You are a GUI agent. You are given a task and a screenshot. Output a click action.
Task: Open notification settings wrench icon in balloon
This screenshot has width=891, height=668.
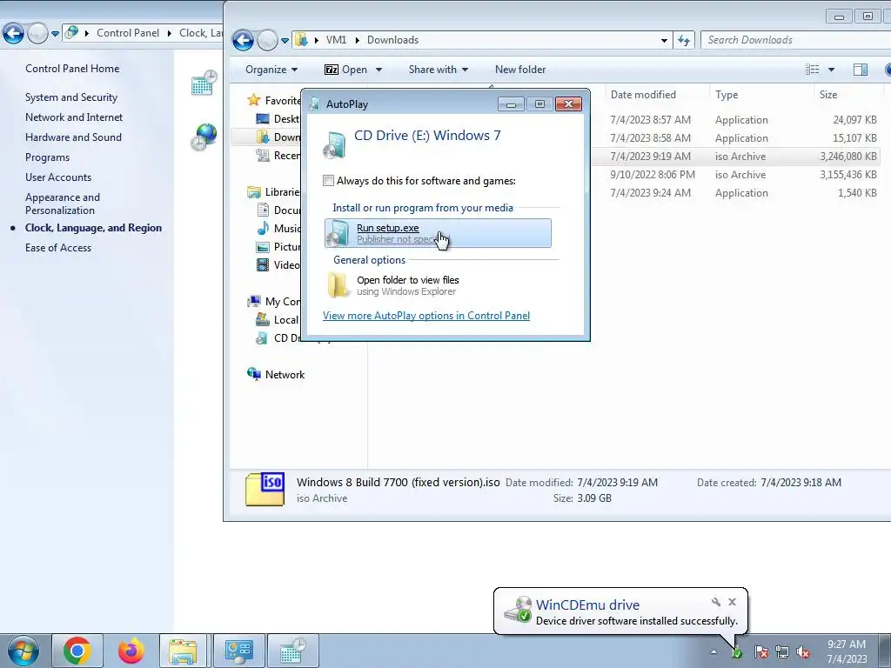click(x=716, y=602)
